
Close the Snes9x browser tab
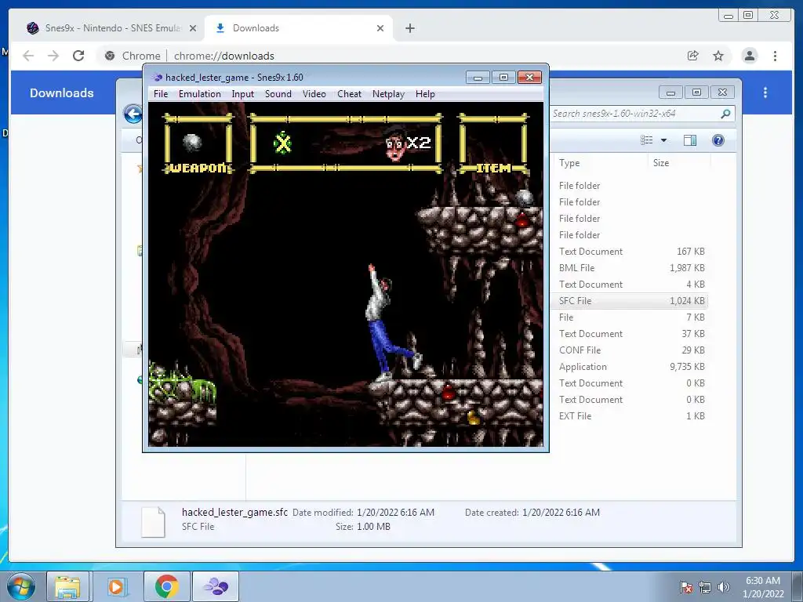(193, 28)
